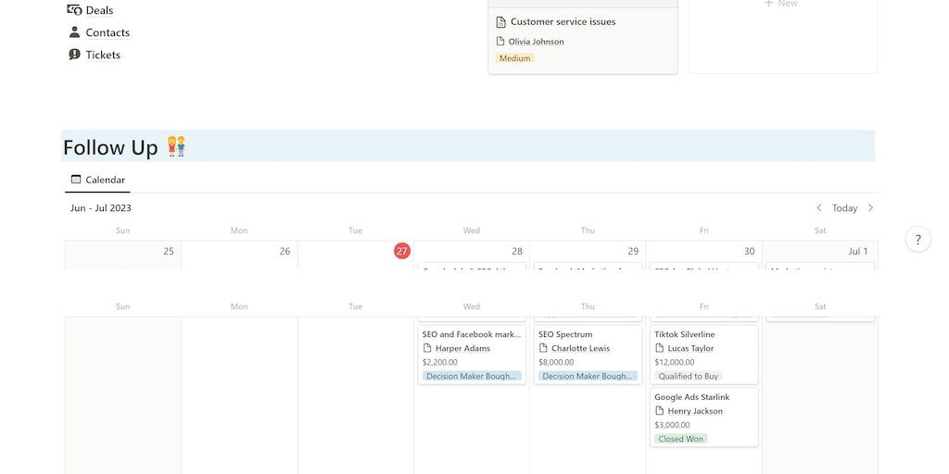Go to previous month with left chevron
The width and height of the screenshot is (949, 474).
[819, 208]
